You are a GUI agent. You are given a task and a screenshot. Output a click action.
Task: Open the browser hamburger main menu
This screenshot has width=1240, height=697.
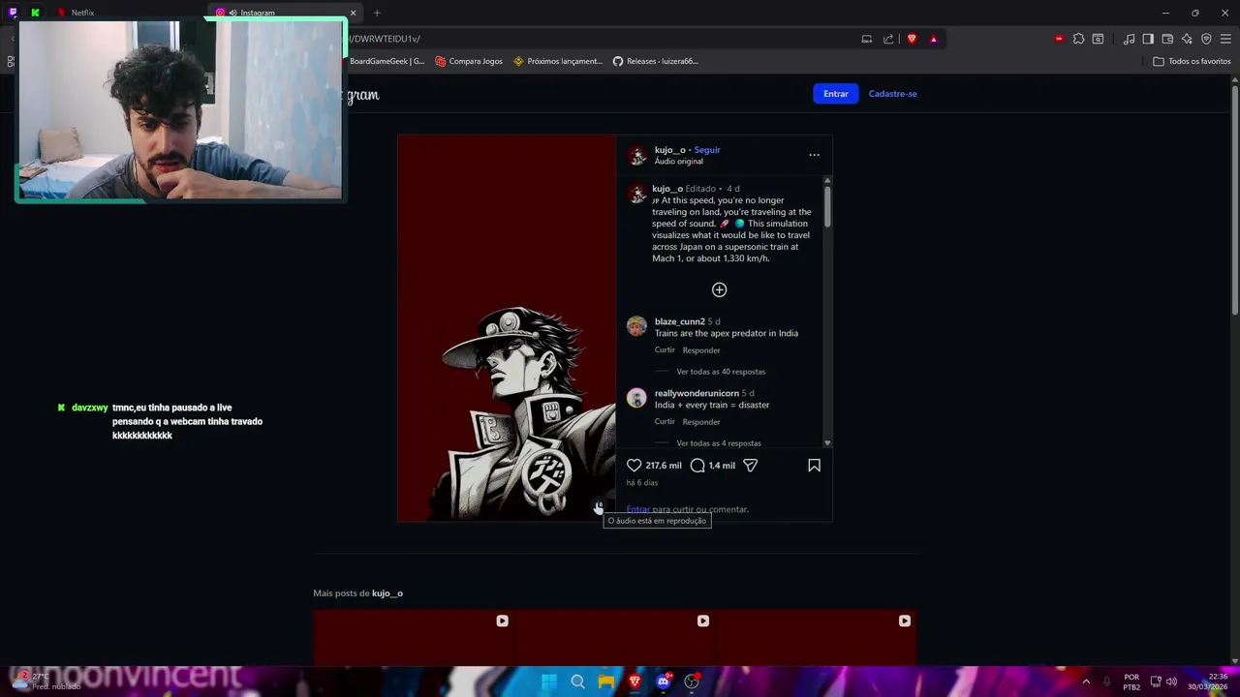(x=1225, y=39)
